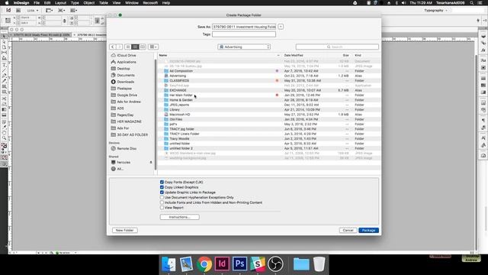The width and height of the screenshot is (488, 275).
Task: Open Photoshop from the Dock
Action: tap(239, 264)
